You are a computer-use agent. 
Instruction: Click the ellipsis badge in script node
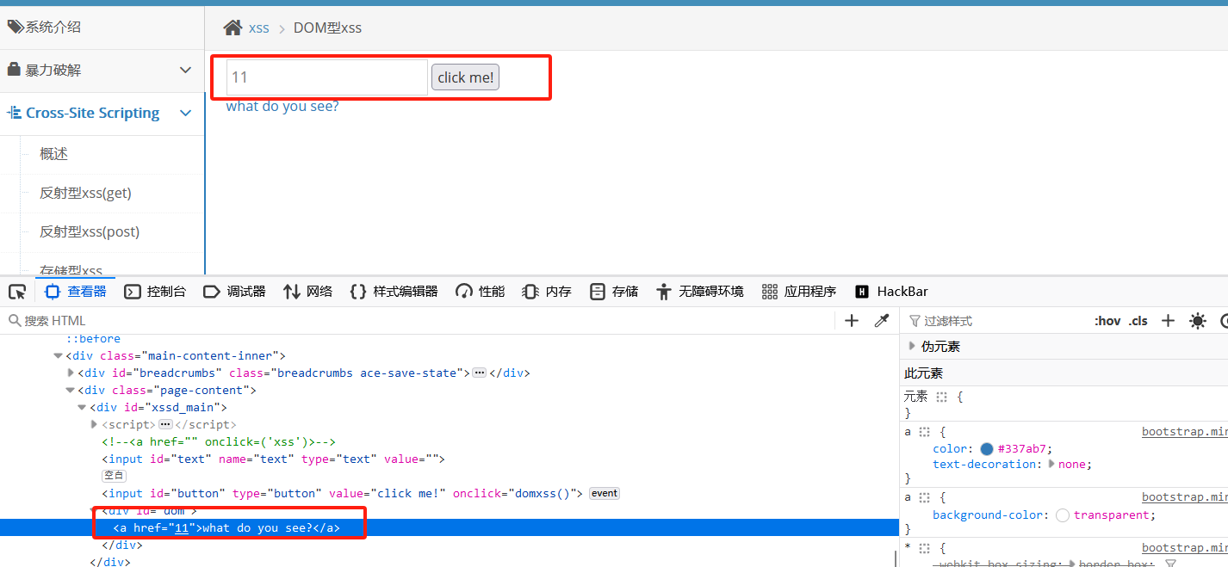pyautogui.click(x=165, y=425)
